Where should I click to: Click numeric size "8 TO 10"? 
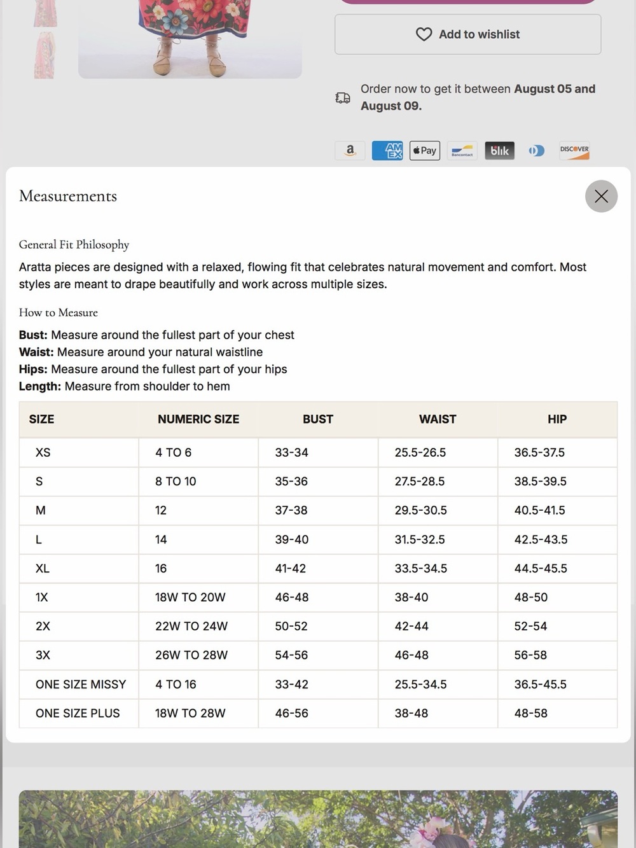(x=176, y=482)
